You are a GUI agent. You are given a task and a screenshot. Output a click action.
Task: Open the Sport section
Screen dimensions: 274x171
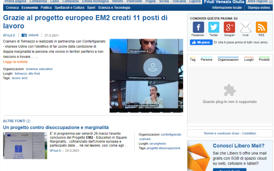point(91,8)
